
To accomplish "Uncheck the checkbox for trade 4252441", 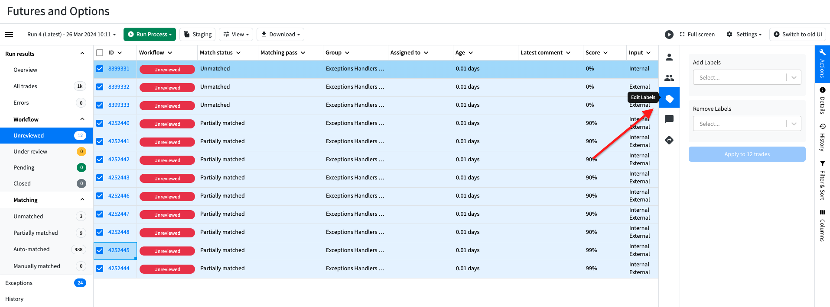I will (100, 141).
